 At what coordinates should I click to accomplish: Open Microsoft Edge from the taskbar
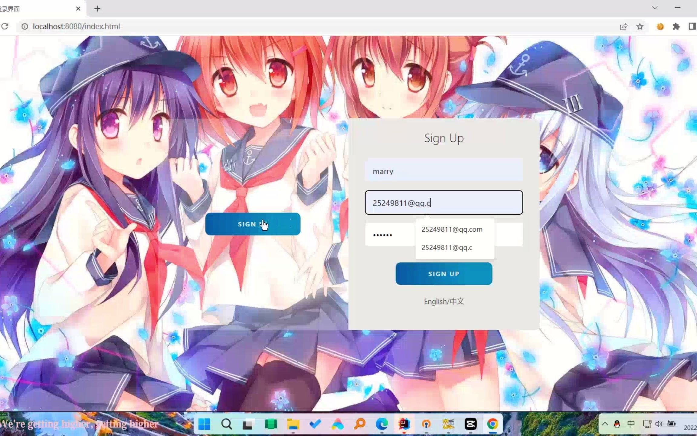[382, 424]
